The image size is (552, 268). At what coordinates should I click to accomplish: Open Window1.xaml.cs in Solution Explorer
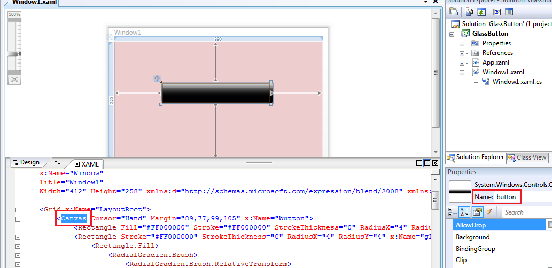(517, 82)
